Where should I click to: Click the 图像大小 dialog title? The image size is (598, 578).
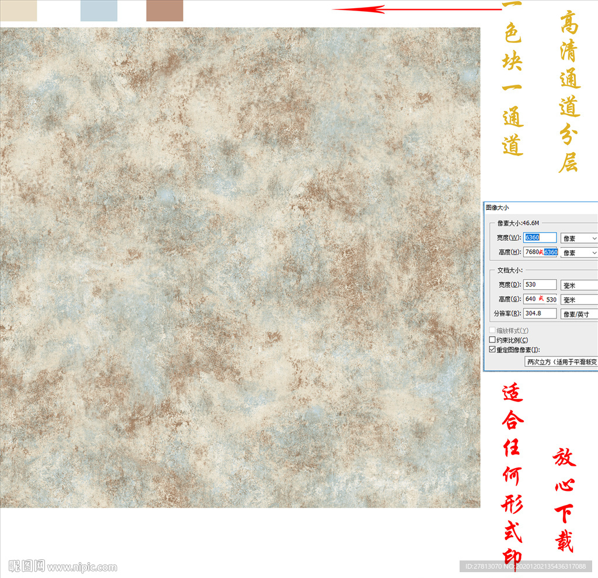coord(498,207)
